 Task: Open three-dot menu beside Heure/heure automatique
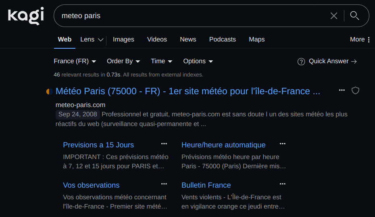tap(283, 144)
